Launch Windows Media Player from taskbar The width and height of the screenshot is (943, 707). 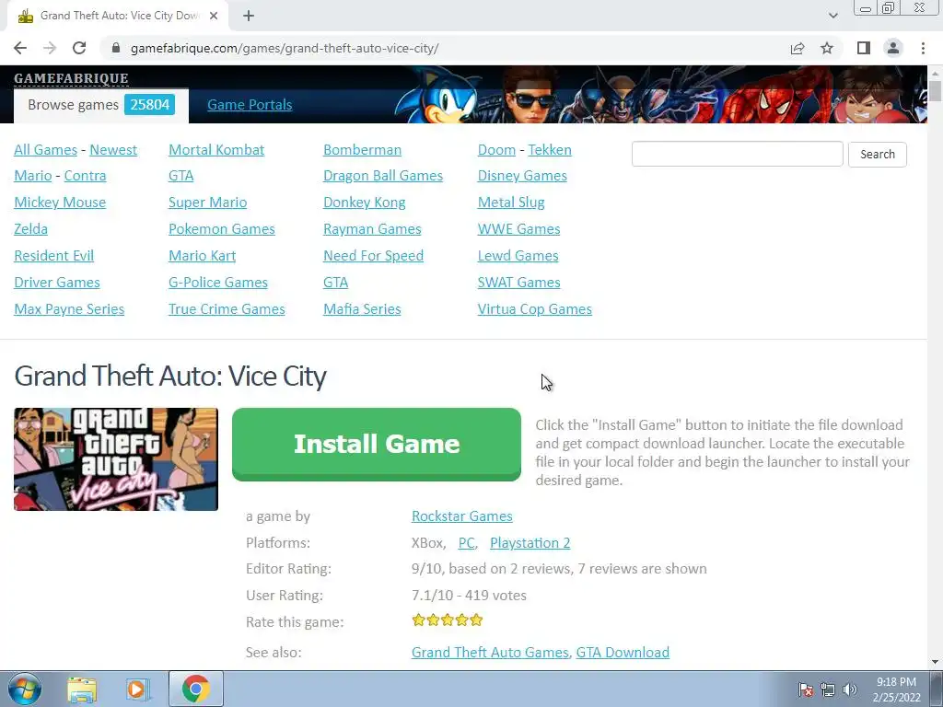coord(136,690)
